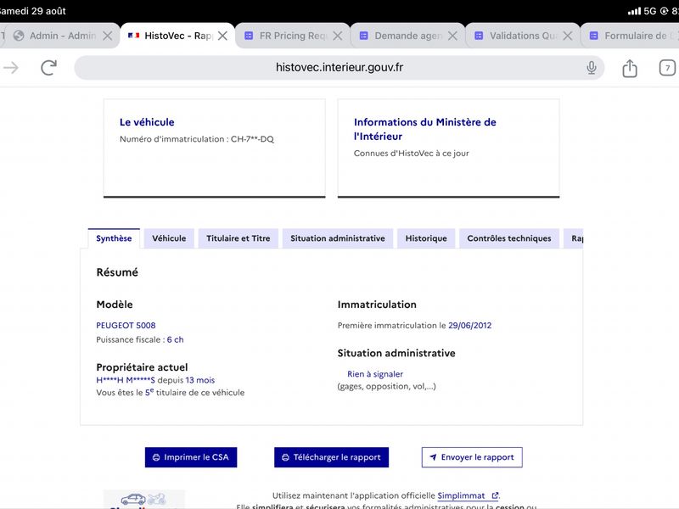Image resolution: width=679 pixels, height=509 pixels.
Task: Click the histovec.interieur.gouv.fr address bar
Action: coord(339,68)
